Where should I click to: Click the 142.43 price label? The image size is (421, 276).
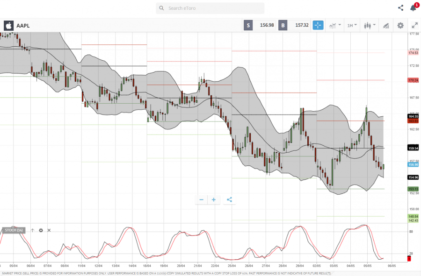click(413, 220)
